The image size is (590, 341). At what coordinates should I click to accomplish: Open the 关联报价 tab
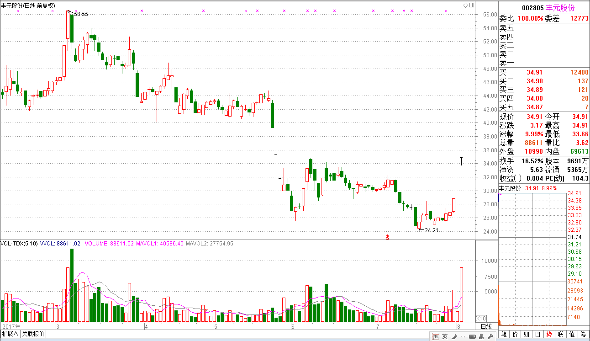(33, 334)
